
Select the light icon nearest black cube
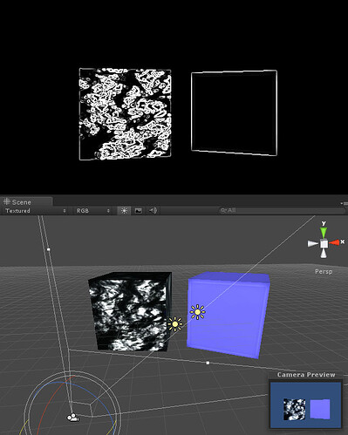click(x=175, y=324)
